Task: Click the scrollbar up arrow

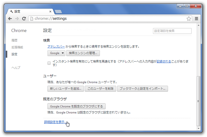Action: coord(199,25)
